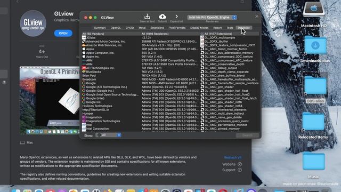This screenshot has height=192, width=341.
Task: Click the OPEN button in App Store
Action: click(x=63, y=33)
